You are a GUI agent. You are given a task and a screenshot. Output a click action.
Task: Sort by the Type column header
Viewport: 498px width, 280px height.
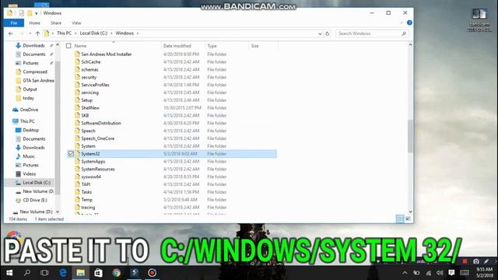coord(212,46)
